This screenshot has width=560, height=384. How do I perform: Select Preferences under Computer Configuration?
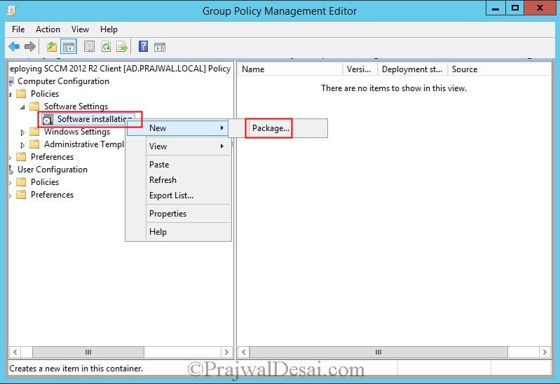pyautogui.click(x=52, y=157)
